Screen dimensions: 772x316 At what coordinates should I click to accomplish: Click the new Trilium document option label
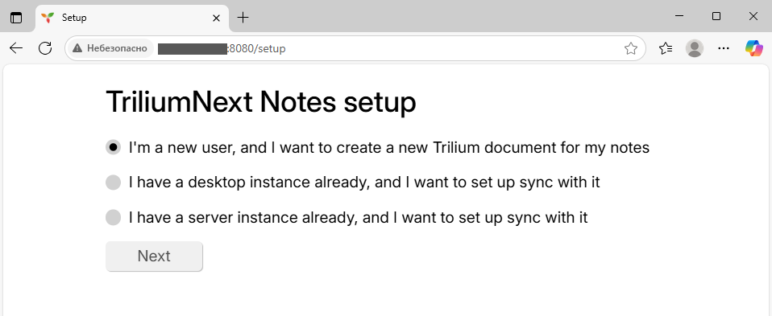pyautogui.click(x=389, y=147)
